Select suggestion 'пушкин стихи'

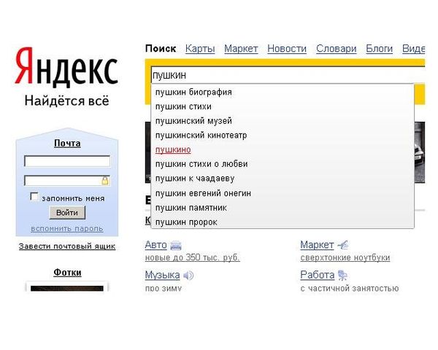pyautogui.click(x=283, y=106)
